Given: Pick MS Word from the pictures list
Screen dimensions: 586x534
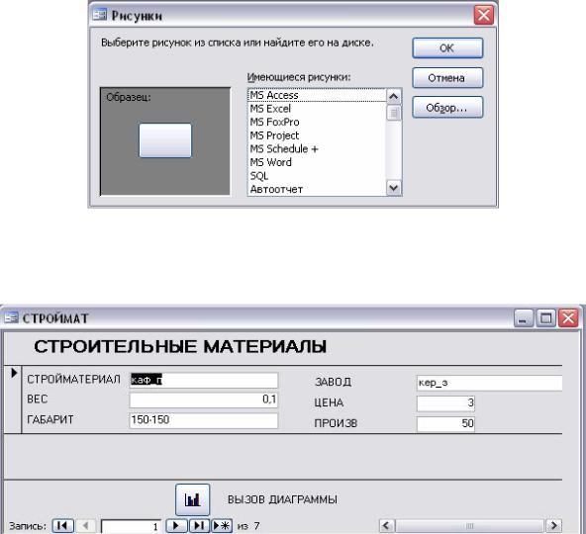Looking at the screenshot, I should click(x=317, y=162).
